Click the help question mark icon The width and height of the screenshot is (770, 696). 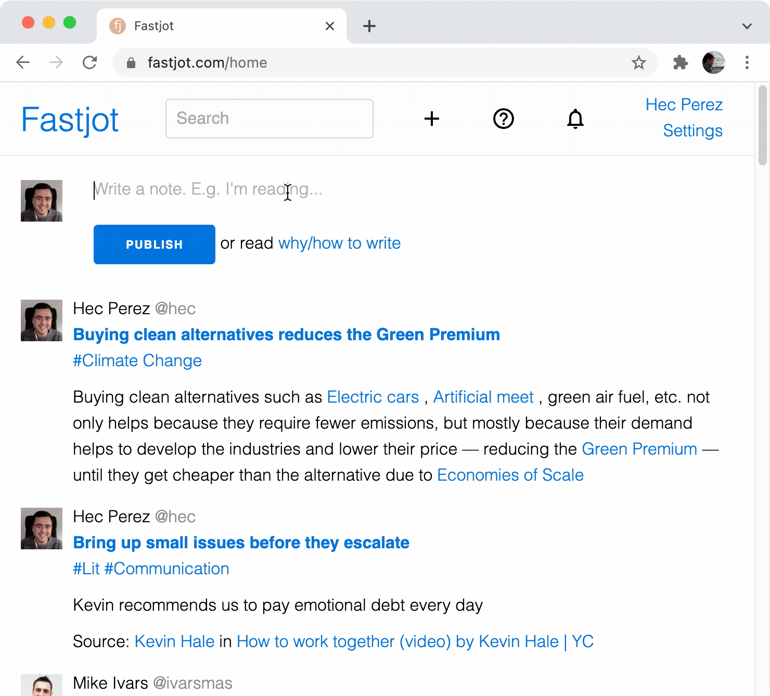[503, 119]
